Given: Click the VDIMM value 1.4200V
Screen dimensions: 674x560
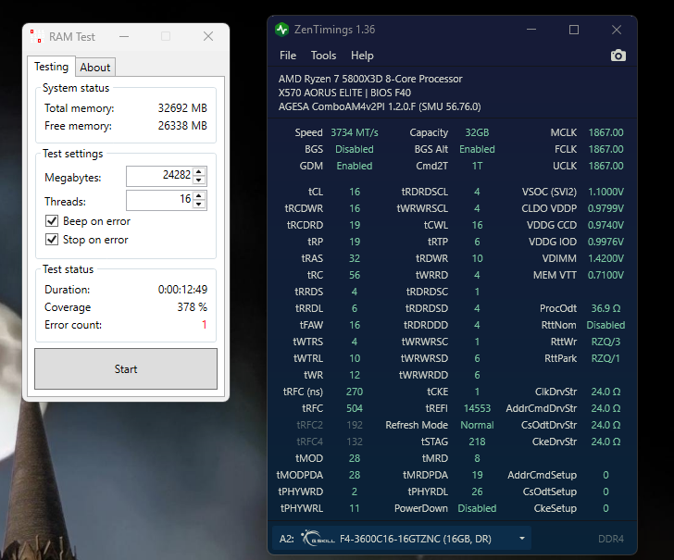Looking at the screenshot, I should click(x=605, y=258).
